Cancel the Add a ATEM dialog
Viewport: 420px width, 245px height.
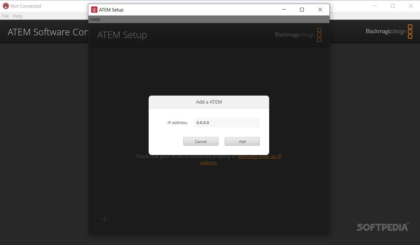tap(201, 141)
